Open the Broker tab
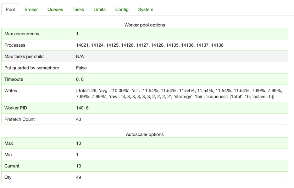This screenshot has height=188, width=294. [x=31, y=9]
